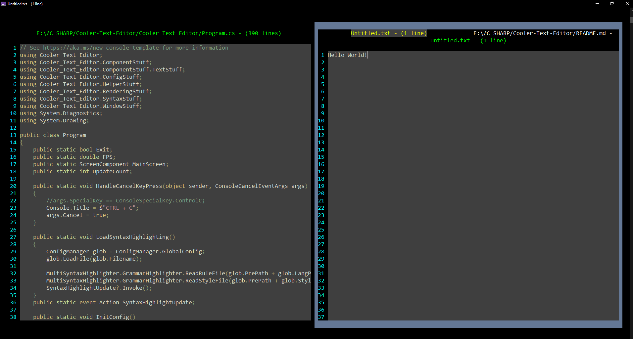Image resolution: width=633 pixels, height=339 pixels.
Task: Click the comment on line 1 of Program.cs
Action: (x=124, y=48)
